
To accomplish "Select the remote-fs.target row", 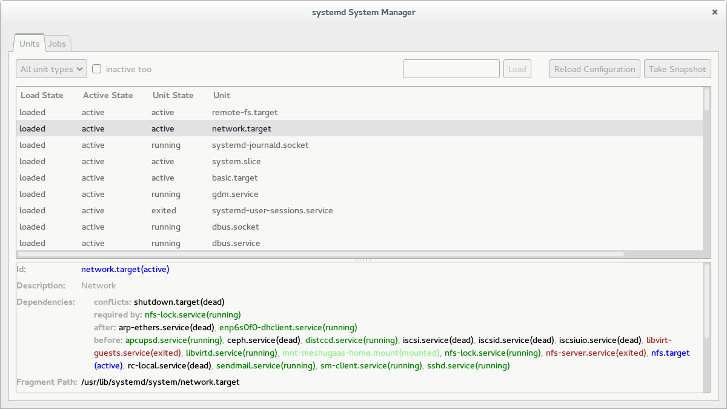I will [x=245, y=112].
